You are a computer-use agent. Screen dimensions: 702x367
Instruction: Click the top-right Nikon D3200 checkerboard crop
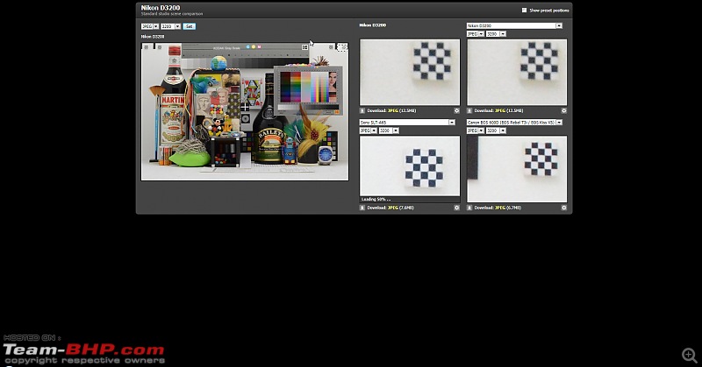(517, 73)
